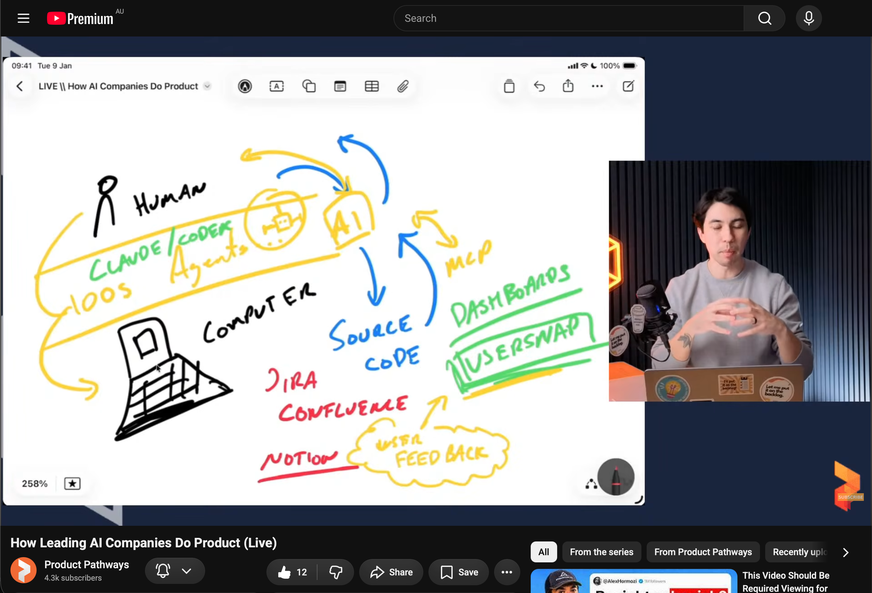Select the From the series chip
Screen dimensions: 872x593
point(601,552)
